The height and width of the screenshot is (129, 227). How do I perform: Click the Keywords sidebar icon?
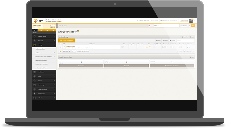pyautogui.click(x=35, y=41)
